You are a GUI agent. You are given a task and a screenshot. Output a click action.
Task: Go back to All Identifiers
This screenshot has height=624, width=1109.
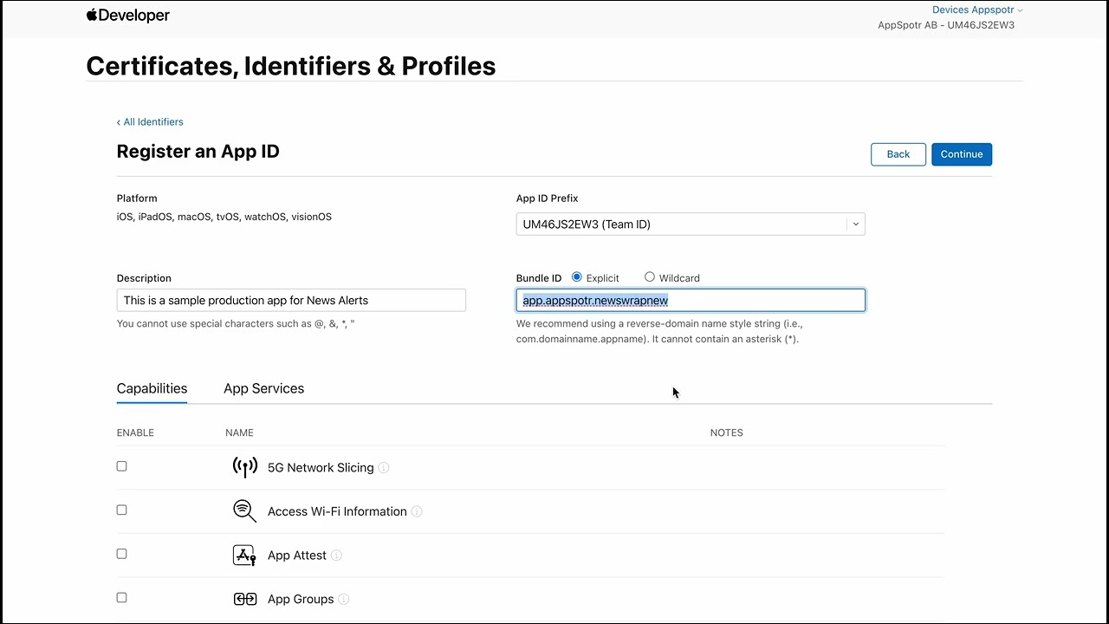click(x=150, y=122)
